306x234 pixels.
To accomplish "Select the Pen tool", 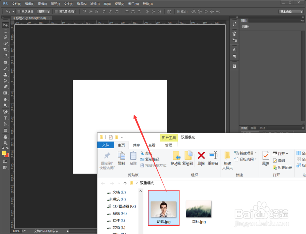I will click(5, 112).
